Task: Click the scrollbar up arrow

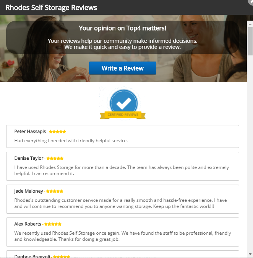Action: (x=250, y=24)
